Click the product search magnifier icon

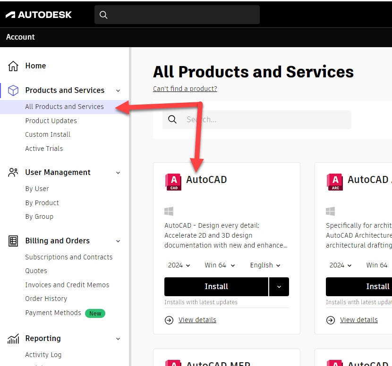pyautogui.click(x=172, y=120)
